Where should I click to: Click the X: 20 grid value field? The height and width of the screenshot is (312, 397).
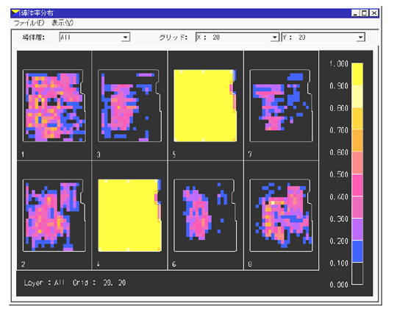point(237,38)
